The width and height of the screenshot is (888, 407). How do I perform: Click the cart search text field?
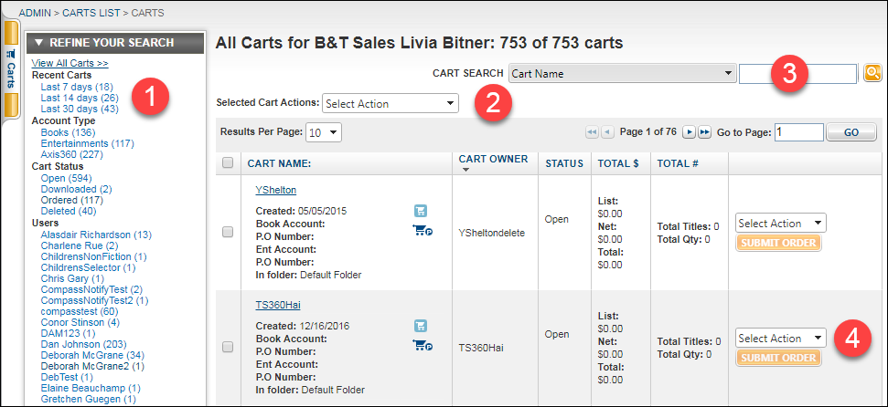[x=797, y=74]
